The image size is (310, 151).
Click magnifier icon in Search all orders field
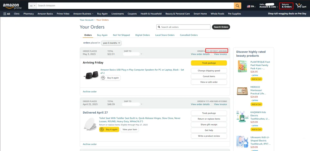tap(159, 27)
